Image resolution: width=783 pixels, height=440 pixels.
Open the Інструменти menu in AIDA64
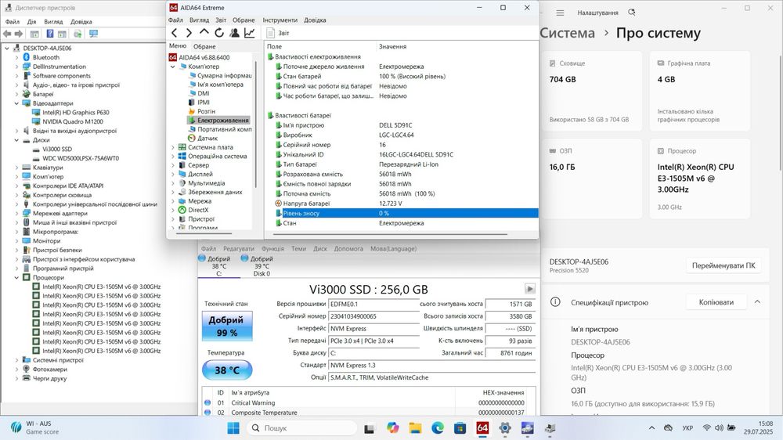(280, 20)
